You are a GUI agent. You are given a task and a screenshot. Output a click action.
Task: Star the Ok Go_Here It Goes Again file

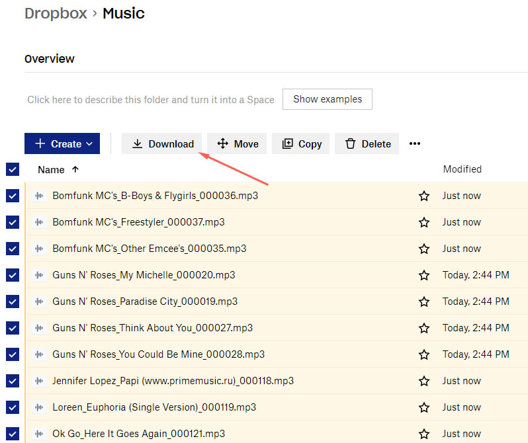(x=424, y=434)
